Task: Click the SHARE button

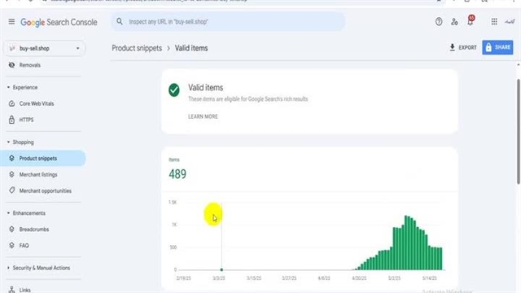Action: (x=497, y=47)
